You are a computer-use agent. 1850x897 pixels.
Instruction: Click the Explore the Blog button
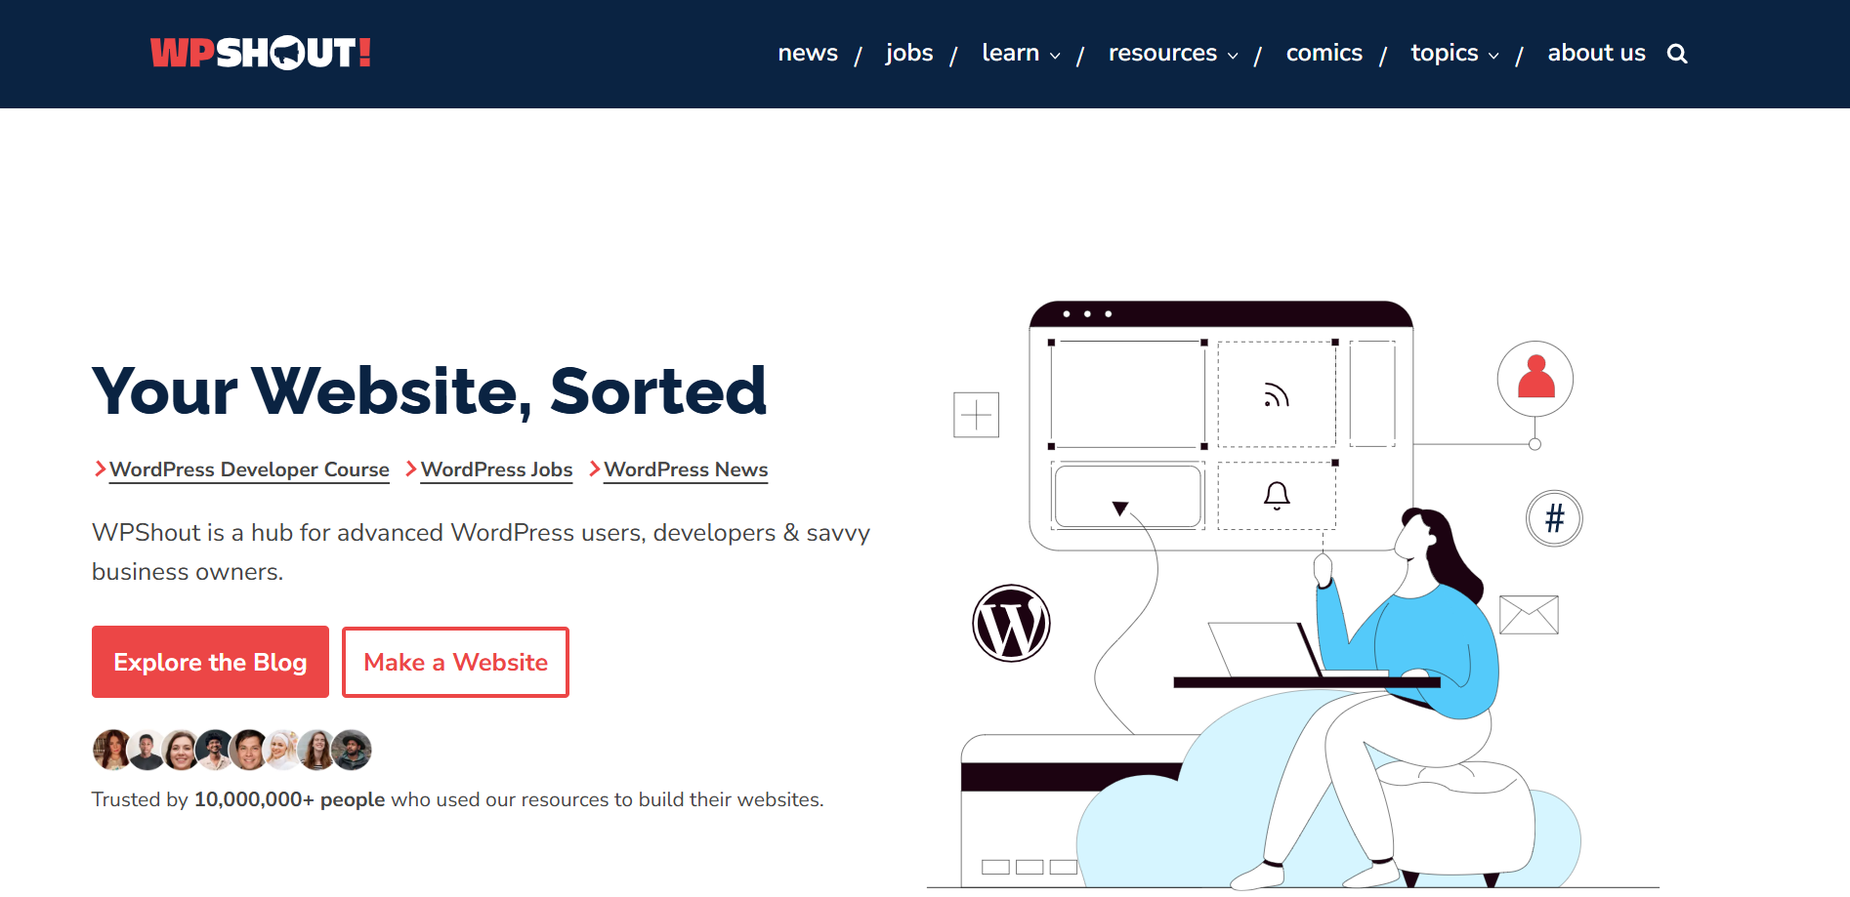pos(210,662)
